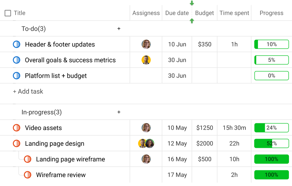Adjust the 24% progress bar for Video assets
292x186 pixels.
tap(271, 128)
